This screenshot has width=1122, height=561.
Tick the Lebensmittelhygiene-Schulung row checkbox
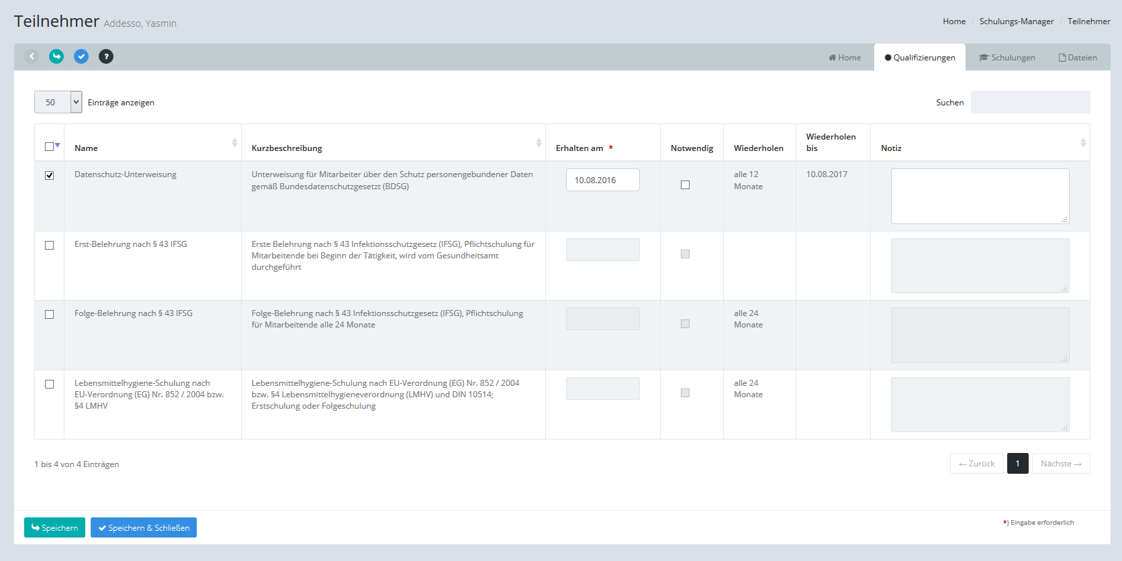point(49,384)
